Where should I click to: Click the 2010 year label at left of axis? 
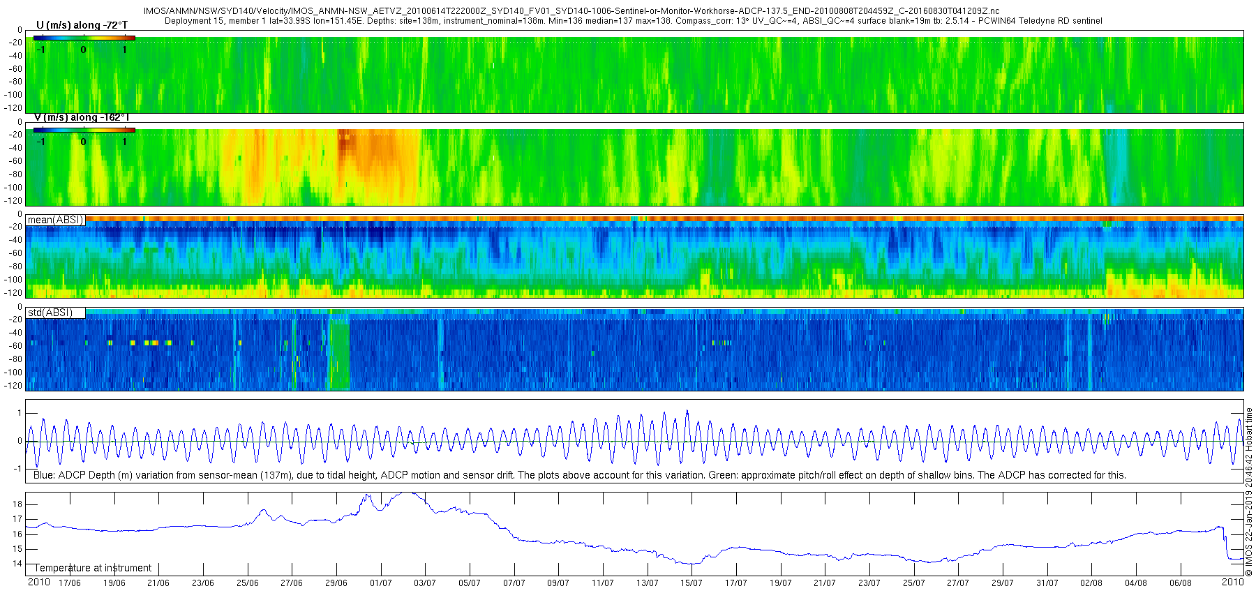(38, 583)
